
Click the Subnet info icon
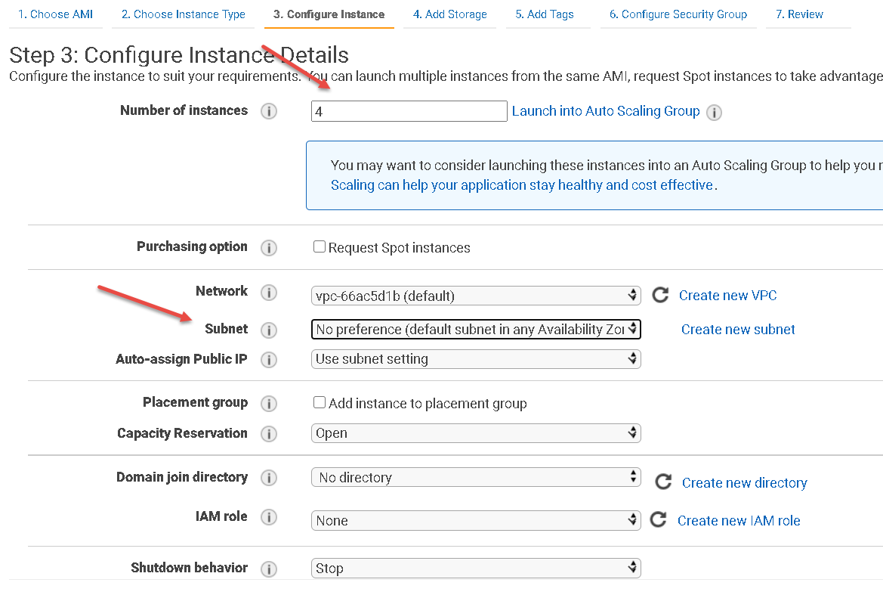point(268,329)
